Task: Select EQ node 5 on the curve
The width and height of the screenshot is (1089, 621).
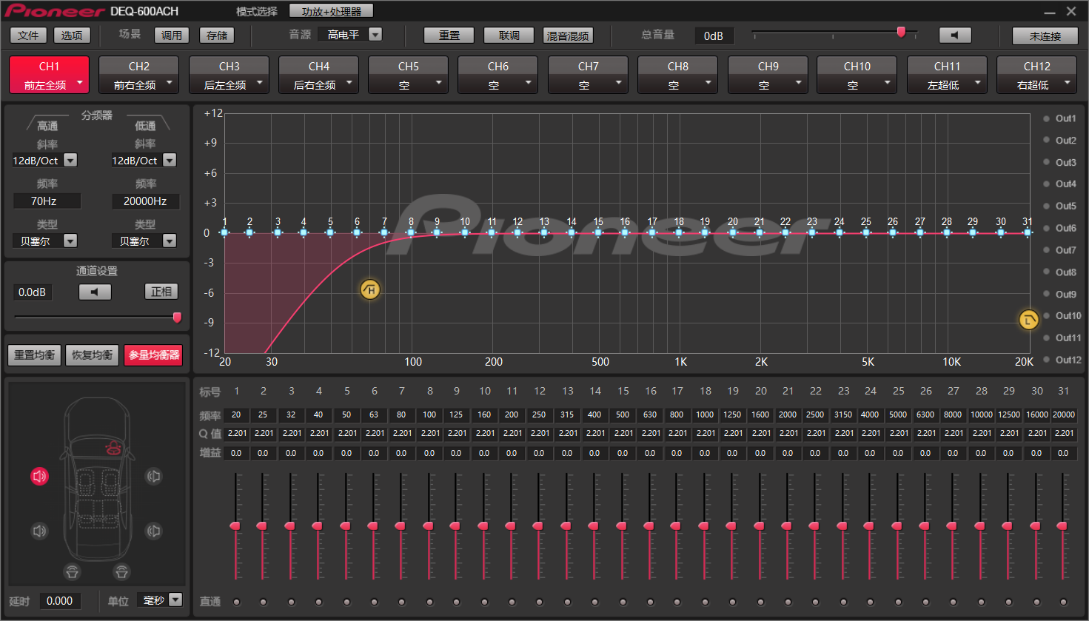Action: pos(330,232)
